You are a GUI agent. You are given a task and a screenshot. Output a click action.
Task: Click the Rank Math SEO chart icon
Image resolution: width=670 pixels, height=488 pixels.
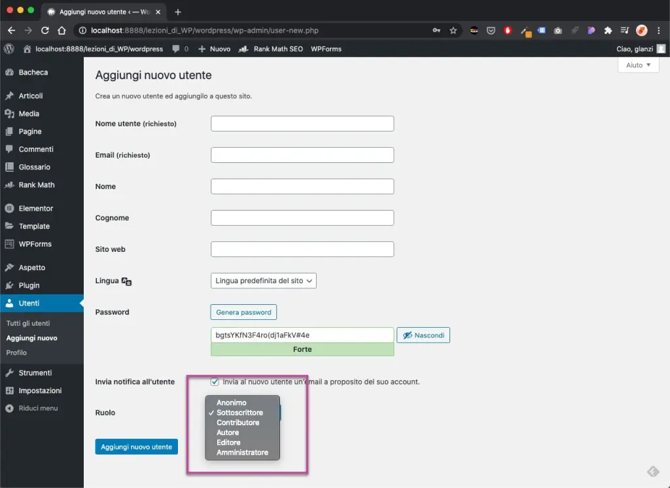click(243, 48)
